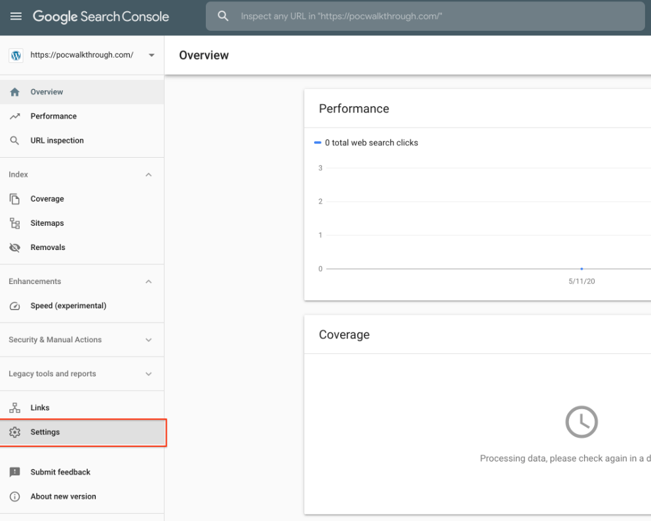Collapse the Index section
The image size is (651, 521).
pyautogui.click(x=149, y=175)
